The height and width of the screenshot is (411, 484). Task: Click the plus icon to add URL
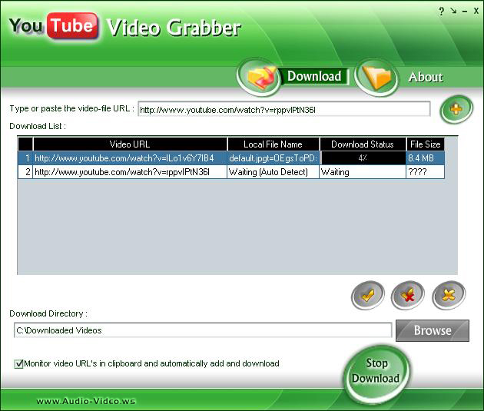[456, 110]
